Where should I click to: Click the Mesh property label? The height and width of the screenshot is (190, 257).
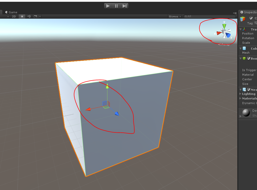(x=246, y=53)
